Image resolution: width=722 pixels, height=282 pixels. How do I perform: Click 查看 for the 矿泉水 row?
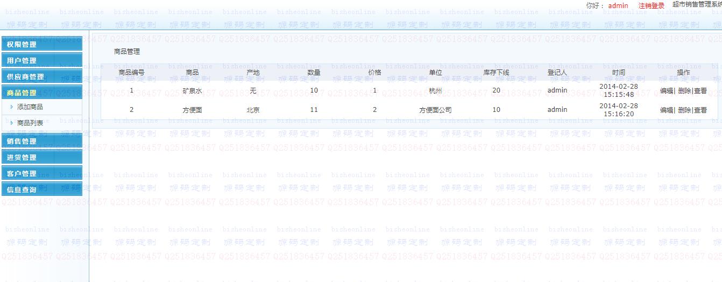point(700,91)
